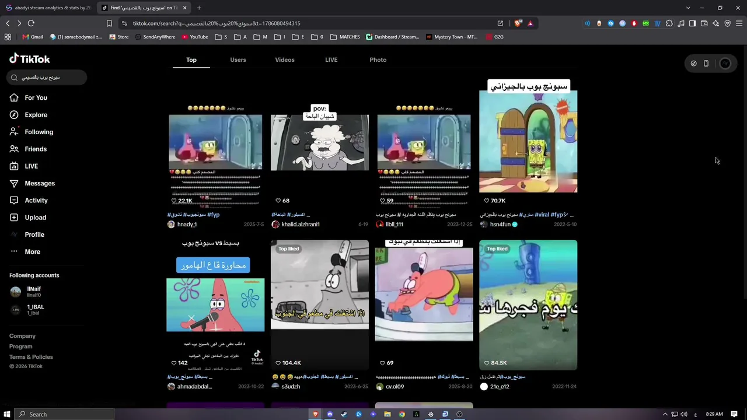Click the Windows taskbar Search box

64,414
